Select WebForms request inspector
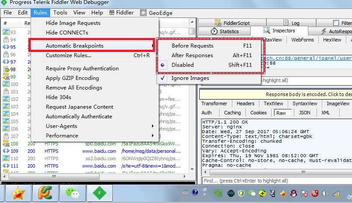The width and height of the screenshot is (352, 203). click(302, 40)
